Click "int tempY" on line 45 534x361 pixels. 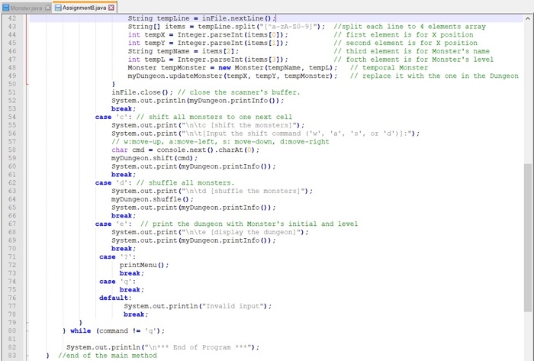click(146, 43)
